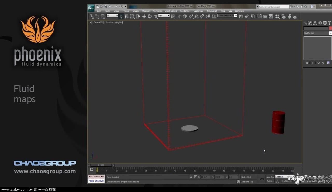Open the Help question mark icon
The height and width of the screenshot is (192, 332).
tap(312, 7)
